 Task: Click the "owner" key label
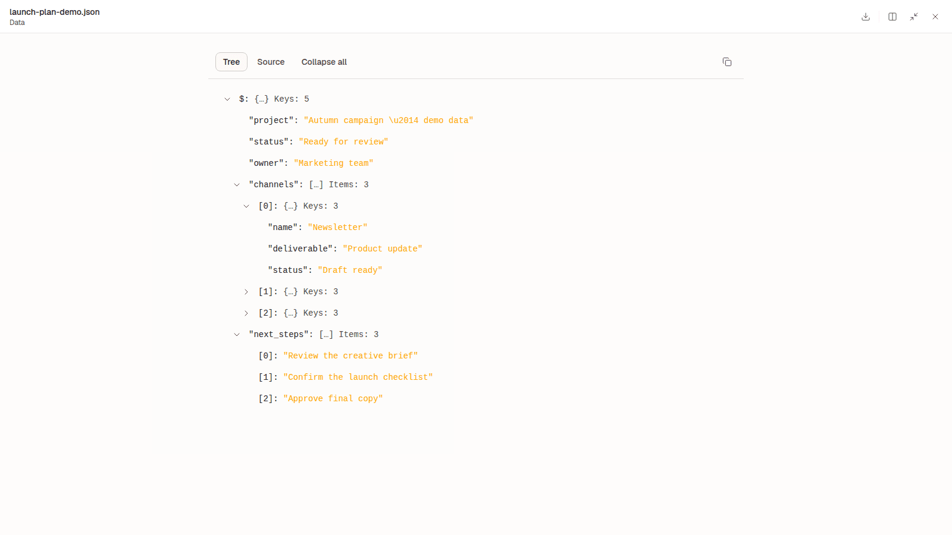[266, 163]
